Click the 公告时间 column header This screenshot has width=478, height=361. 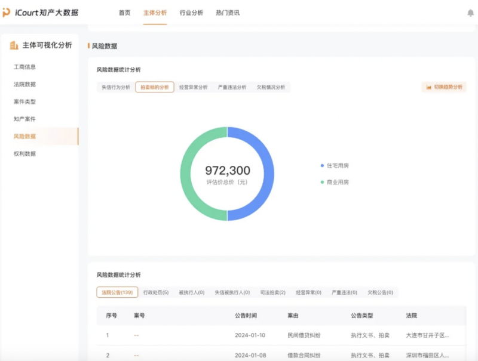coord(246,316)
